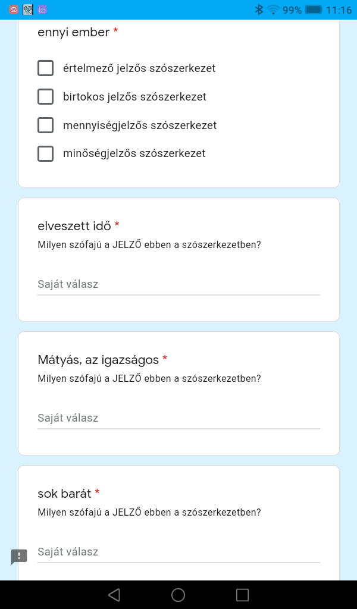Image resolution: width=357 pixels, height=609 pixels.
Task: Tap the feedback report icon
Action: point(19,557)
